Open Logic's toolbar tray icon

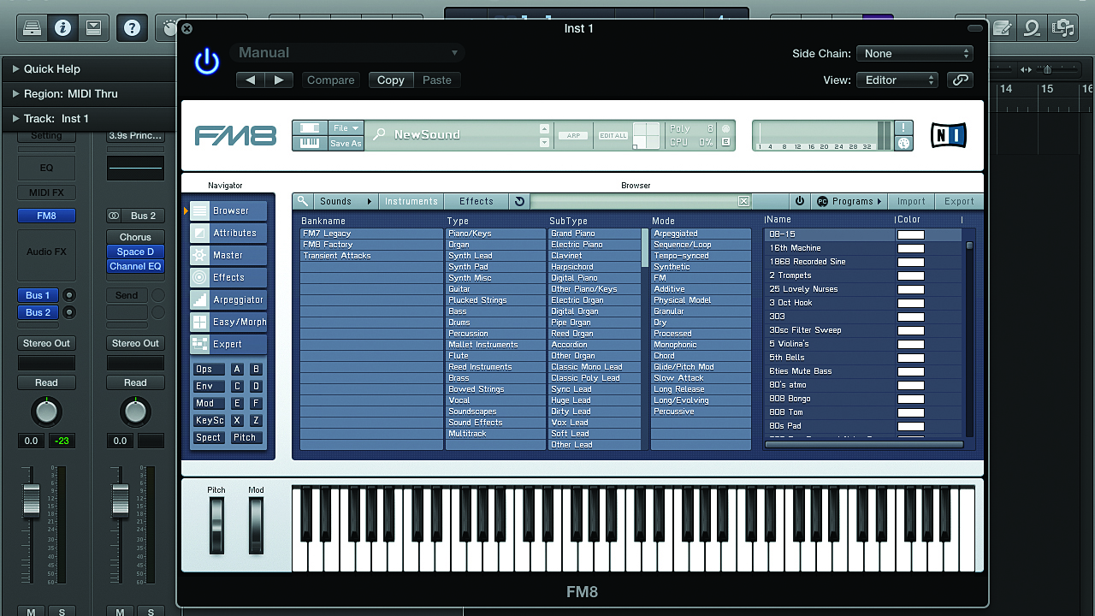[93, 28]
